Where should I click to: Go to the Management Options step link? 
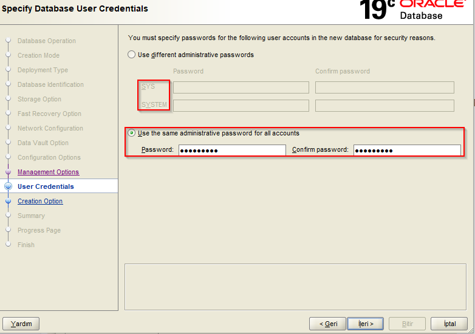pos(48,172)
